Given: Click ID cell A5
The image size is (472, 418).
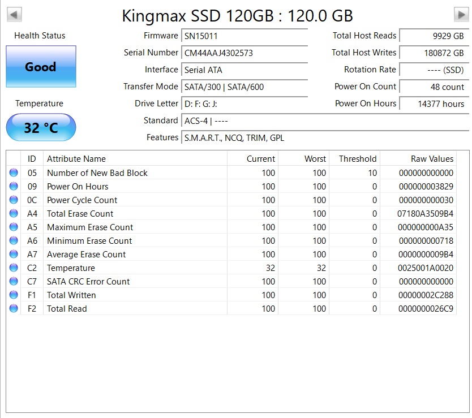Looking at the screenshot, I should pos(32,227).
